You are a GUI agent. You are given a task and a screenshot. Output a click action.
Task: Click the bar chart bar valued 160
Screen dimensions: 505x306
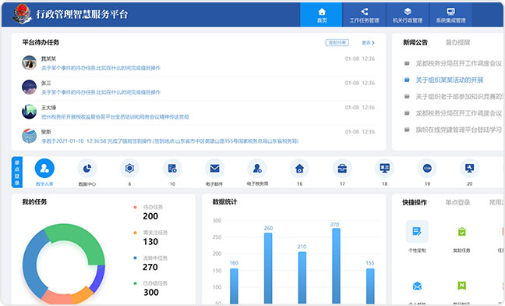[x=234, y=286]
